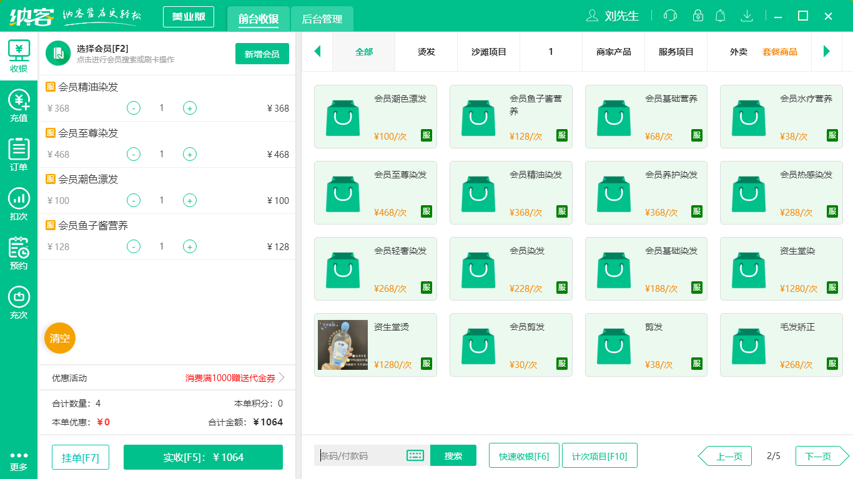853x479 pixels.
Task: Select the 充值 recharge icon
Action: 19,106
